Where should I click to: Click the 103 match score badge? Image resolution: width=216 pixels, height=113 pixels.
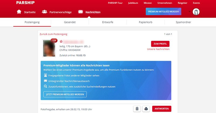pos(54,41)
